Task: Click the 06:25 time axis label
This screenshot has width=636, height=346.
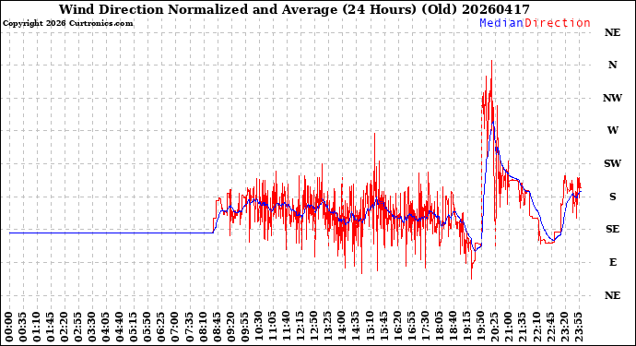Action: pos(161,327)
